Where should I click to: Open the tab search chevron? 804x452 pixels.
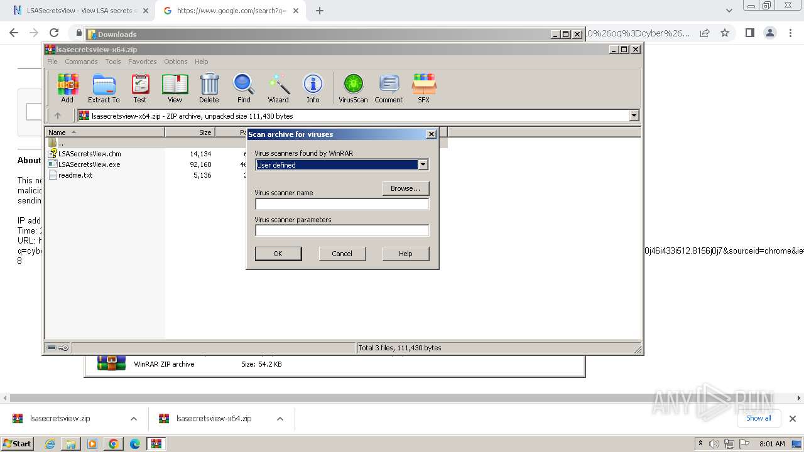pos(729,11)
